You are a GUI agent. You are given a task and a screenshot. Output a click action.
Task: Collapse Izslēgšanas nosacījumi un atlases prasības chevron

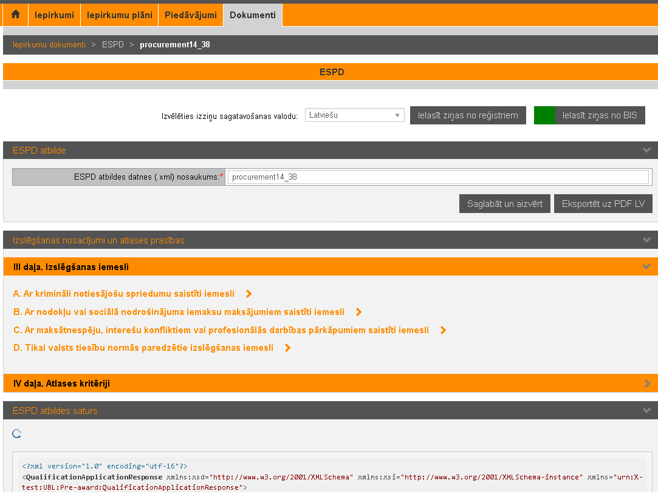[646, 240]
